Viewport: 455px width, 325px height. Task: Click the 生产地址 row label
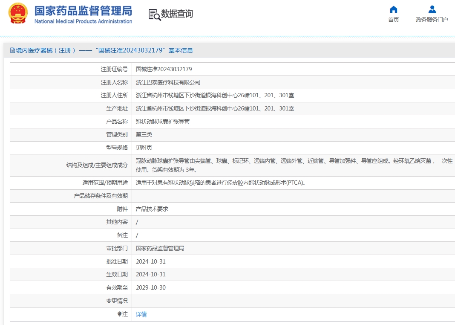[117, 109]
